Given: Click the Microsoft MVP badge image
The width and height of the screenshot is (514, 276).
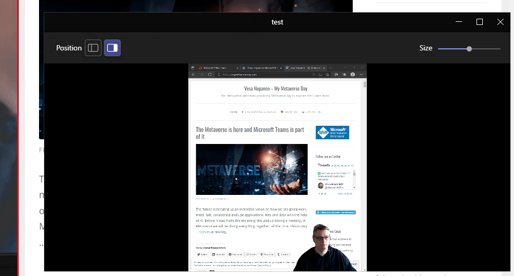Looking at the screenshot, I should [332, 133].
